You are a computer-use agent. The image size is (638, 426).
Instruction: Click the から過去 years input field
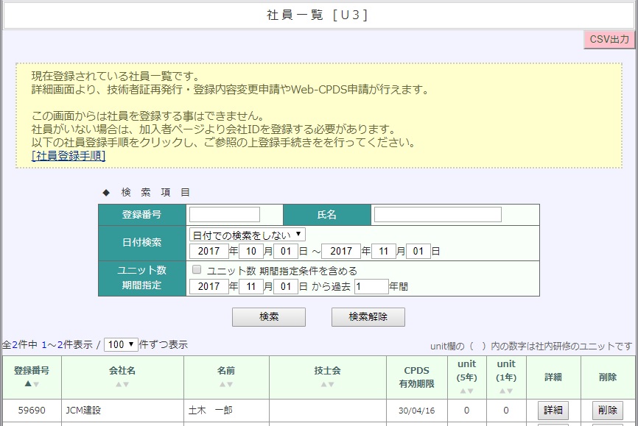tap(371, 286)
